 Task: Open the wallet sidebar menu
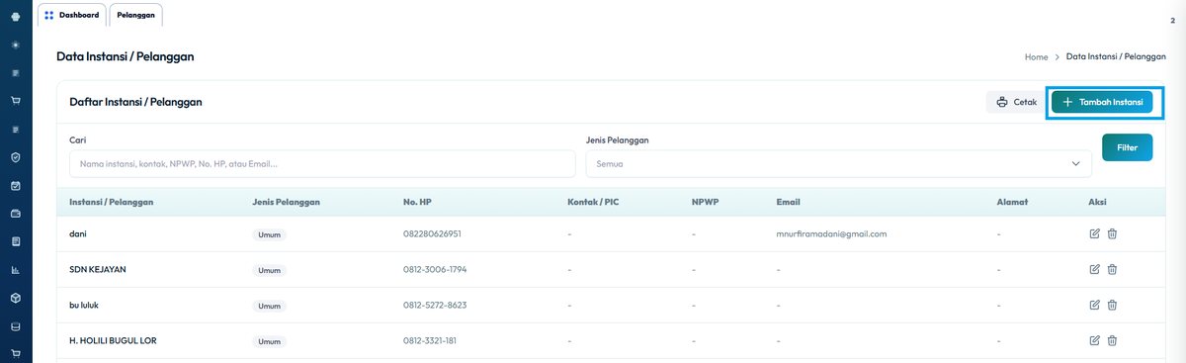(x=16, y=213)
